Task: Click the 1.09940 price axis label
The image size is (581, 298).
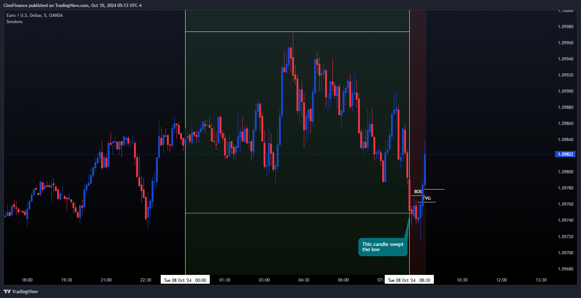Action: click(566, 59)
